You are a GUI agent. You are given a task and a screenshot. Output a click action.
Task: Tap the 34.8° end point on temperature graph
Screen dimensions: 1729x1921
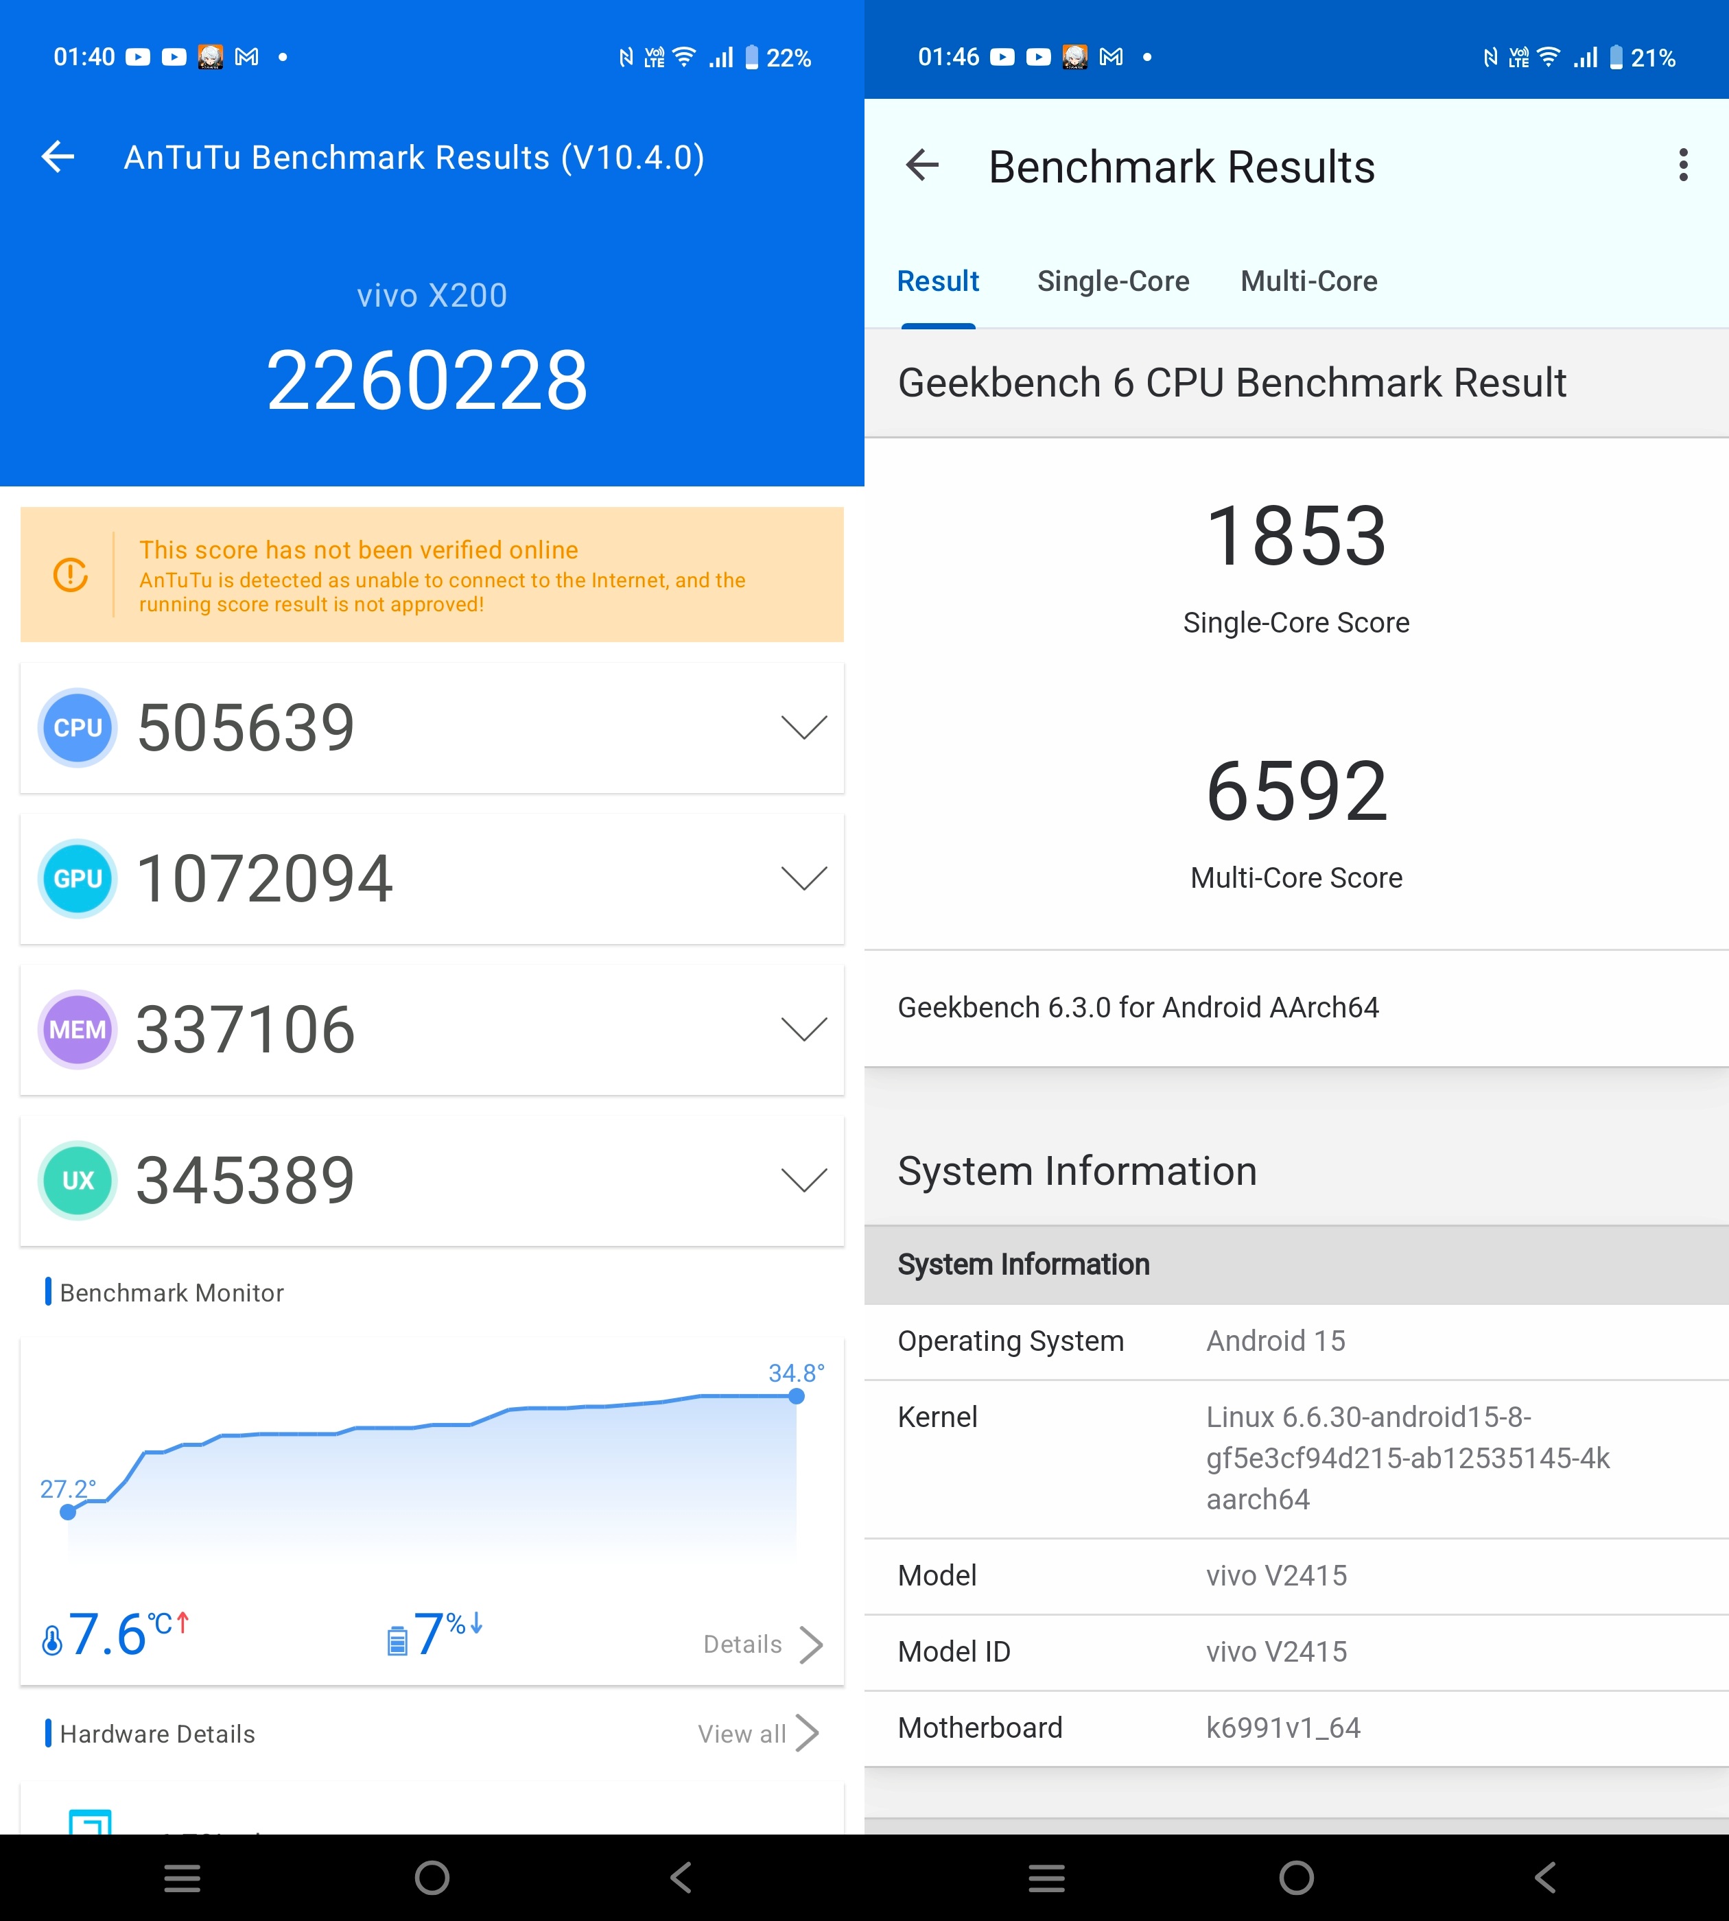[796, 1395]
